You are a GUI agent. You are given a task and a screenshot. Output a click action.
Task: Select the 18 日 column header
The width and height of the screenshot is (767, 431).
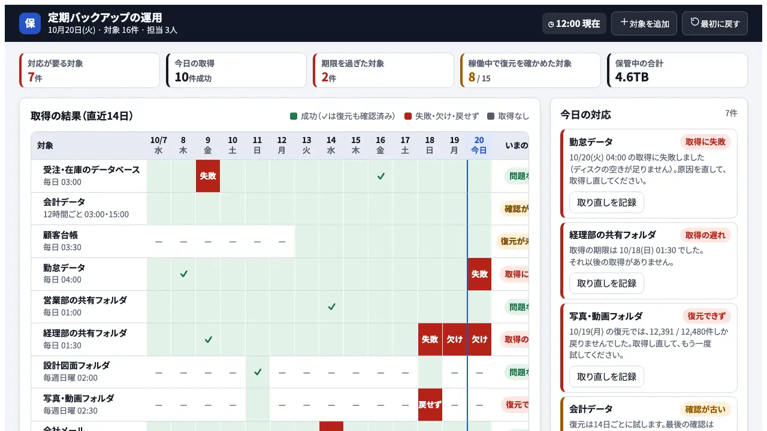point(430,145)
